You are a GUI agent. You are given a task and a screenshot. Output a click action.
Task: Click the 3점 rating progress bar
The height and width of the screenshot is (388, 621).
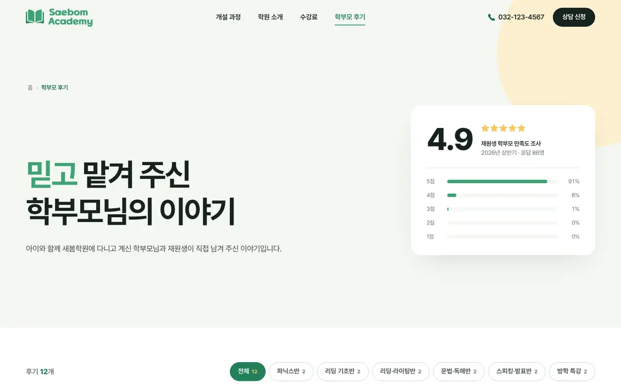click(502, 209)
